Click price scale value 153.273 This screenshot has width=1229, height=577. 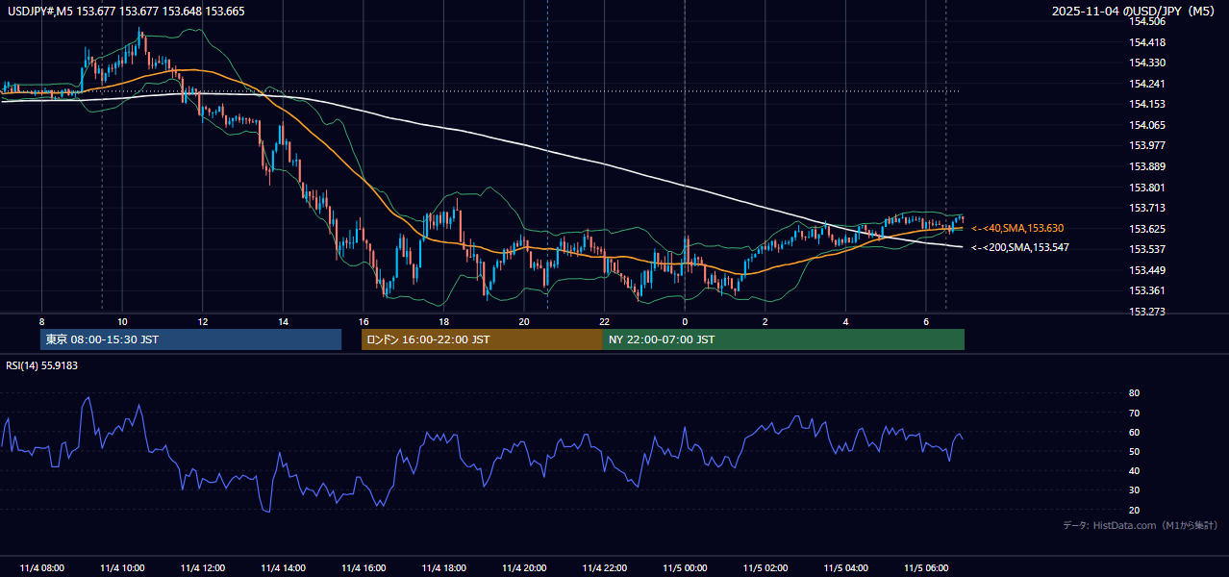1147,312
